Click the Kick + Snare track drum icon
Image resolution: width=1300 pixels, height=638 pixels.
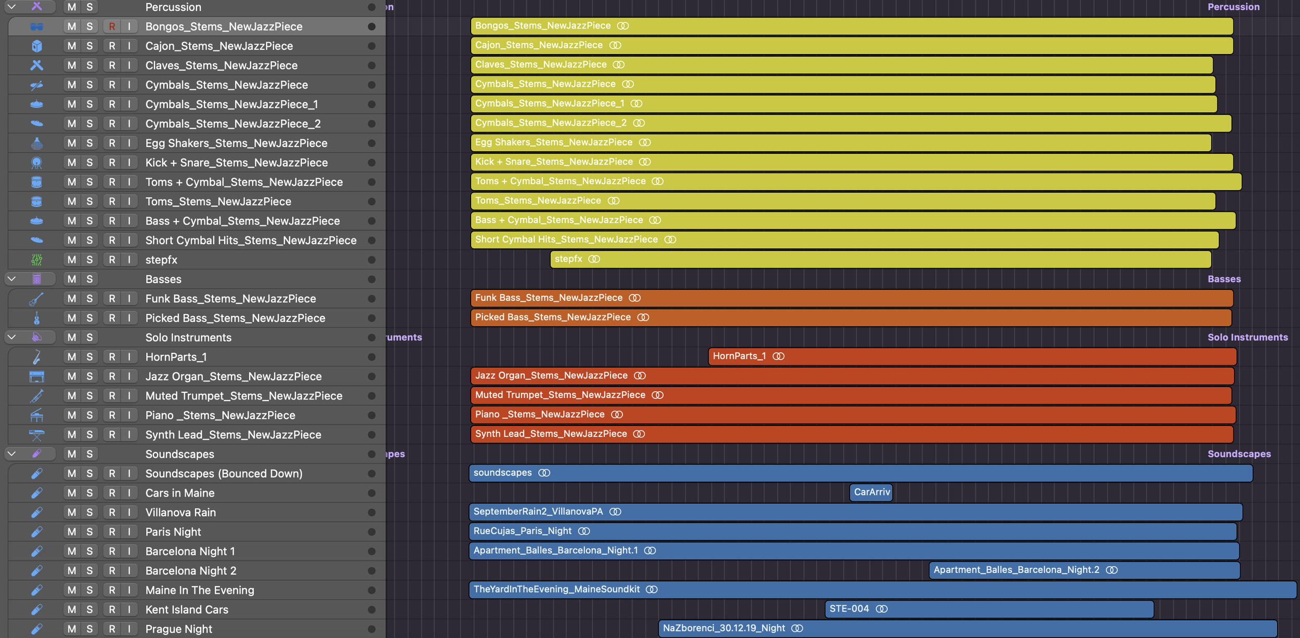[x=36, y=163]
